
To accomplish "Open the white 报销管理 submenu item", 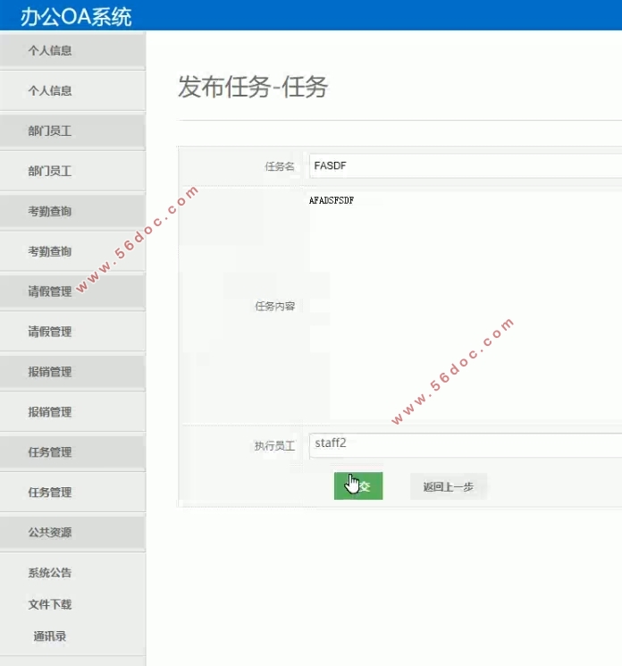I will 72,411.
